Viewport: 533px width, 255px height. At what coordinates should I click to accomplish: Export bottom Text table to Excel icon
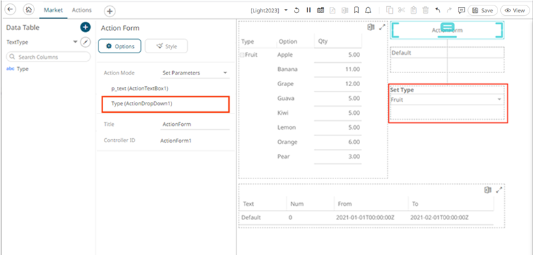click(x=488, y=191)
